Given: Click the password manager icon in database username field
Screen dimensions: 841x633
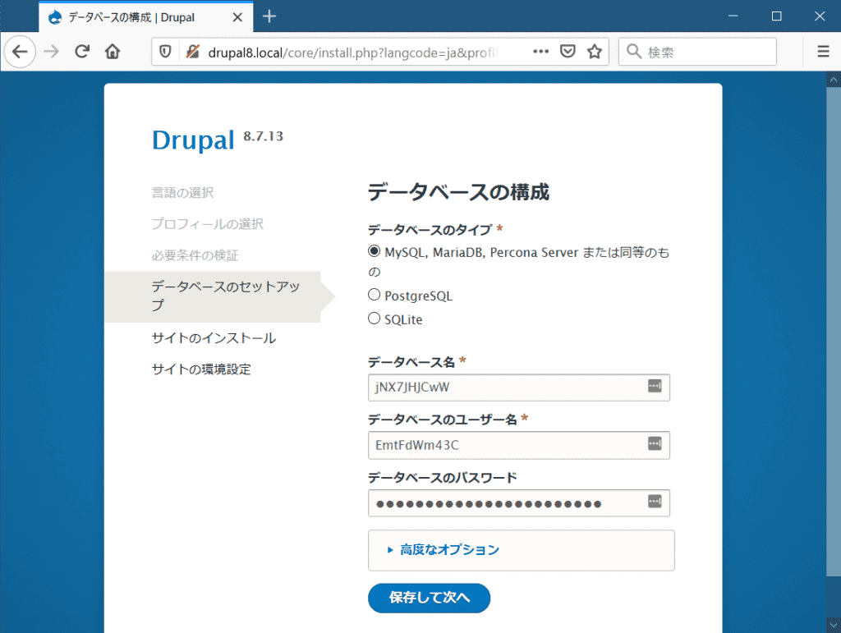Looking at the screenshot, I should (x=655, y=444).
